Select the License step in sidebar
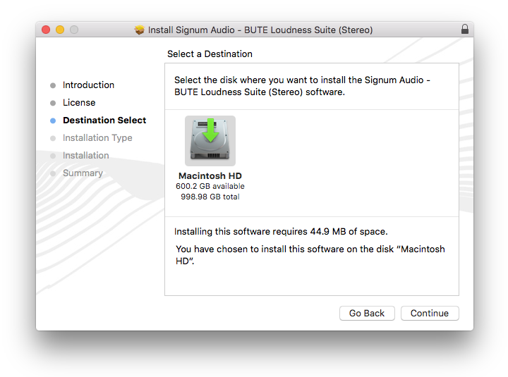 pyautogui.click(x=79, y=103)
